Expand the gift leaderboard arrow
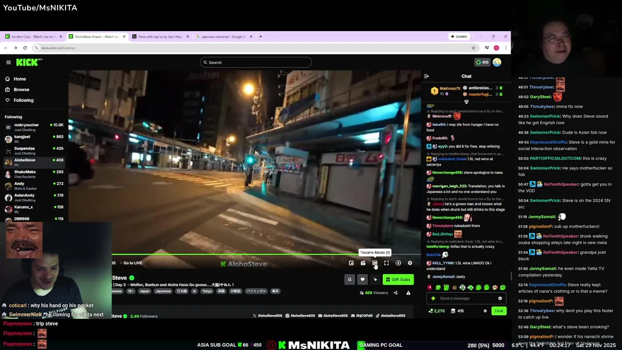 click(x=466, y=102)
